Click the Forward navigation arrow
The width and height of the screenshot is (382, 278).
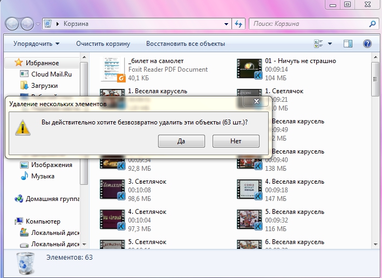point(27,24)
